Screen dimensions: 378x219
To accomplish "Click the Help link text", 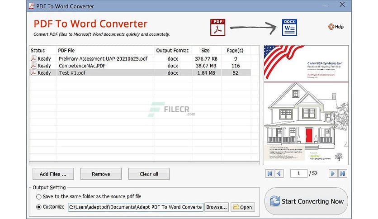I will [339, 27].
